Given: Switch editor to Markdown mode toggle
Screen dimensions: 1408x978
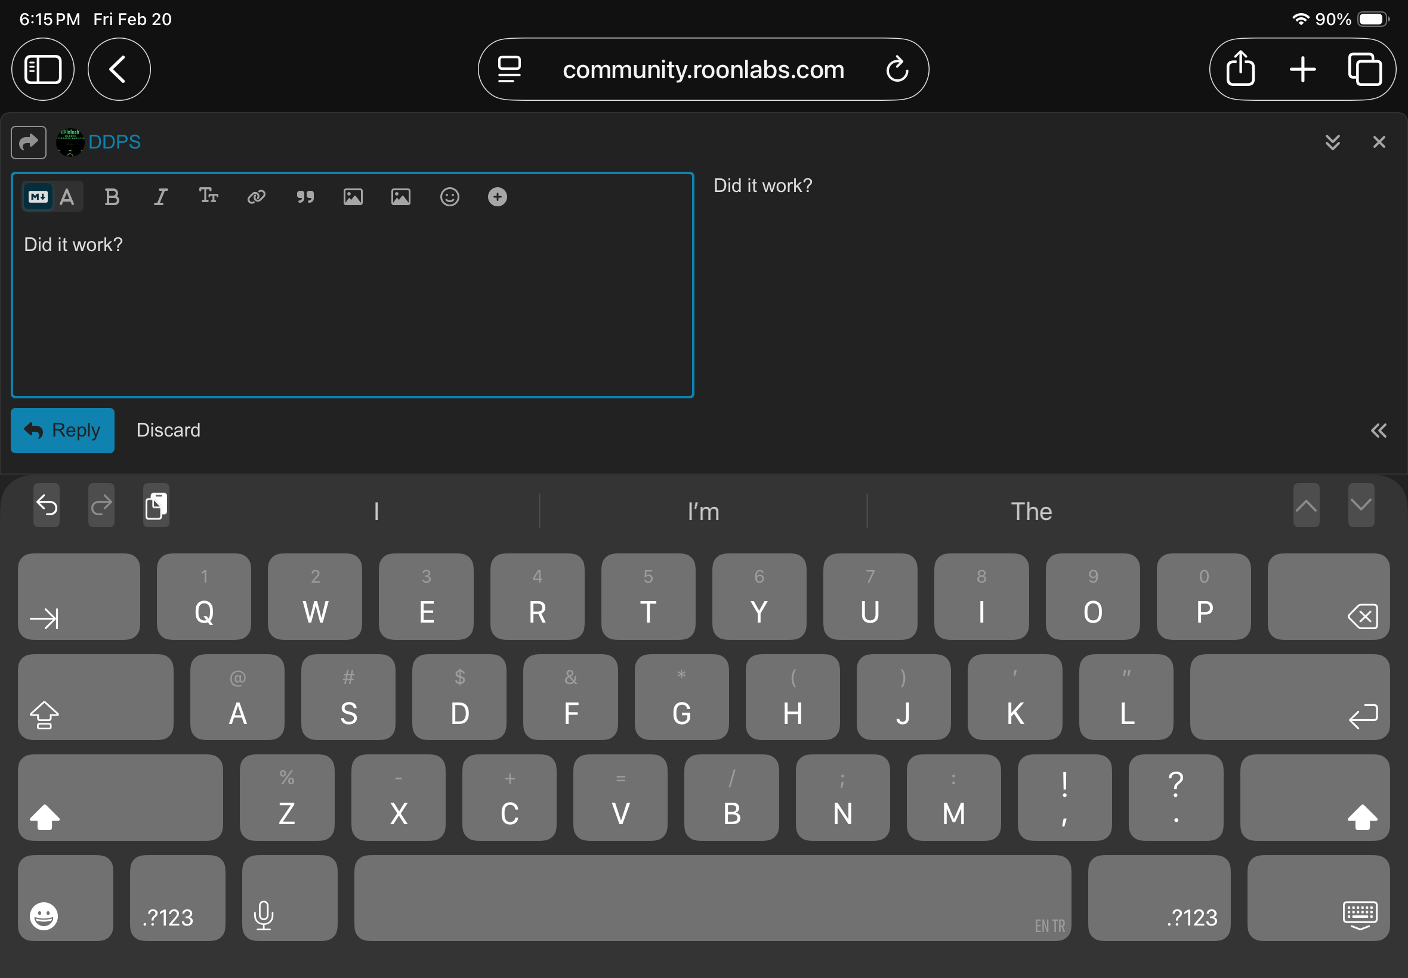Looking at the screenshot, I should click(38, 197).
